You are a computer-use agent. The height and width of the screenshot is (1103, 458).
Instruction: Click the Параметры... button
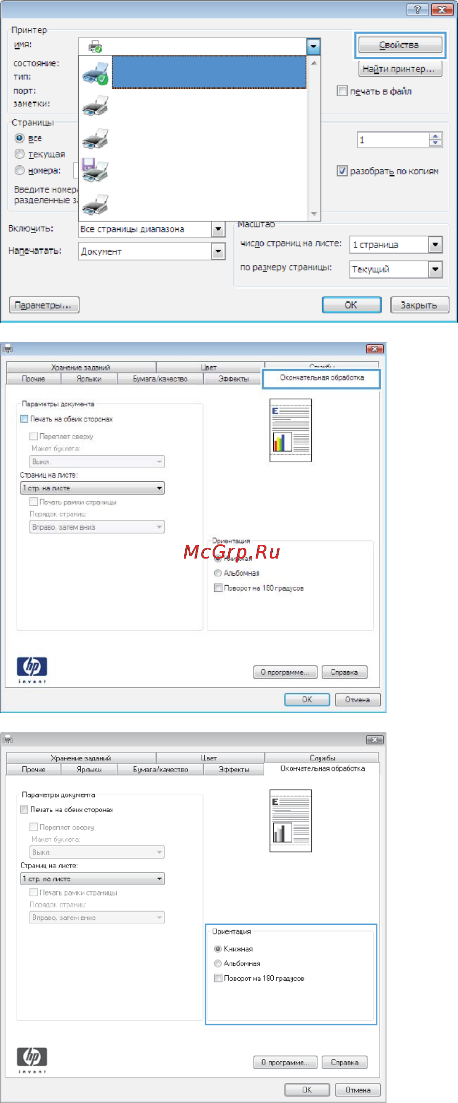pos(44,305)
